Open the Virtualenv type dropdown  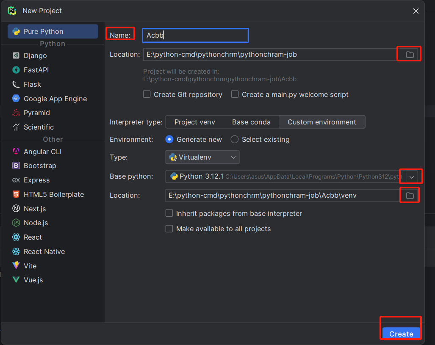coord(202,157)
